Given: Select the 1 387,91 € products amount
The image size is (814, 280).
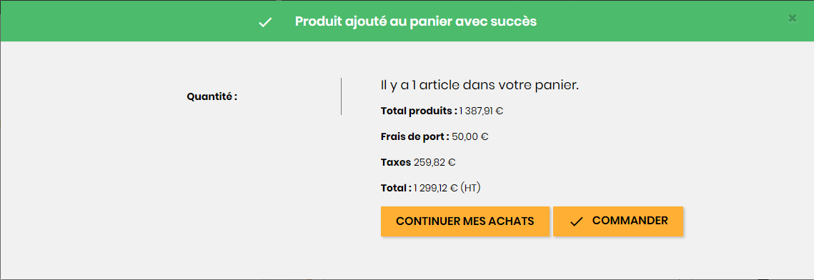Looking at the screenshot, I should 481,111.
